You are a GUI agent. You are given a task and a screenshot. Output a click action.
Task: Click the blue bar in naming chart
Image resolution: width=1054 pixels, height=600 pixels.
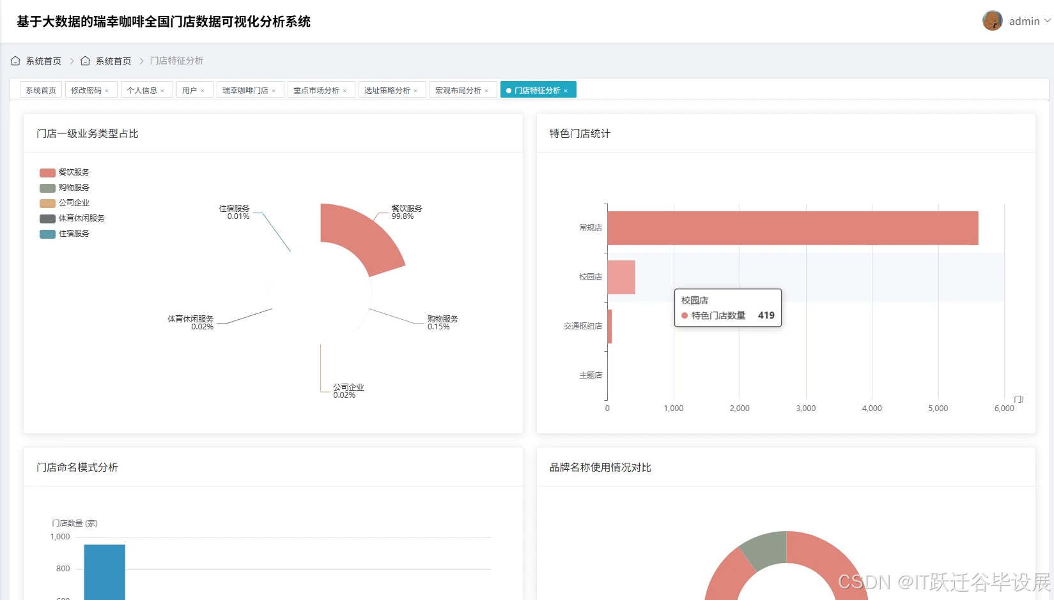pos(105,572)
